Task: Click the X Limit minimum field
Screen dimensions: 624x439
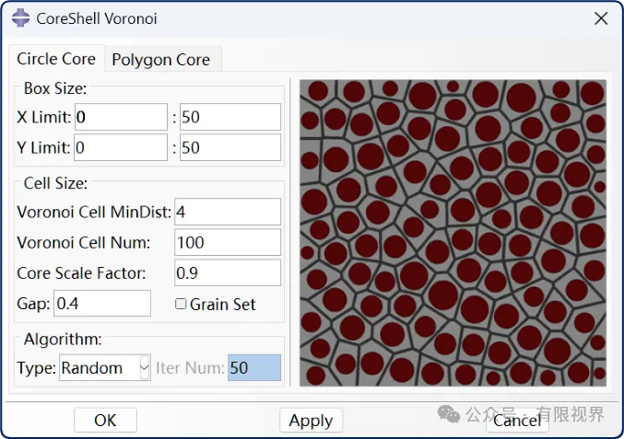Action: 121,117
